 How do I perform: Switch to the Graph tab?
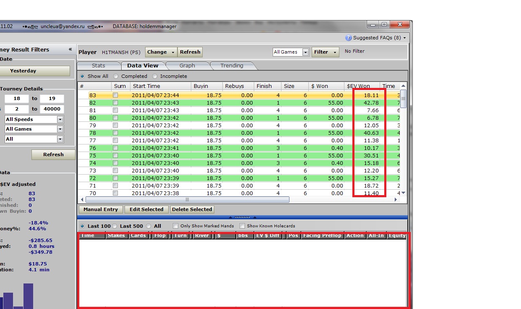187,66
